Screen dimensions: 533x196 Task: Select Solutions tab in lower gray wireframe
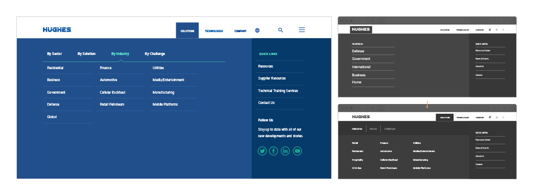coord(445,118)
